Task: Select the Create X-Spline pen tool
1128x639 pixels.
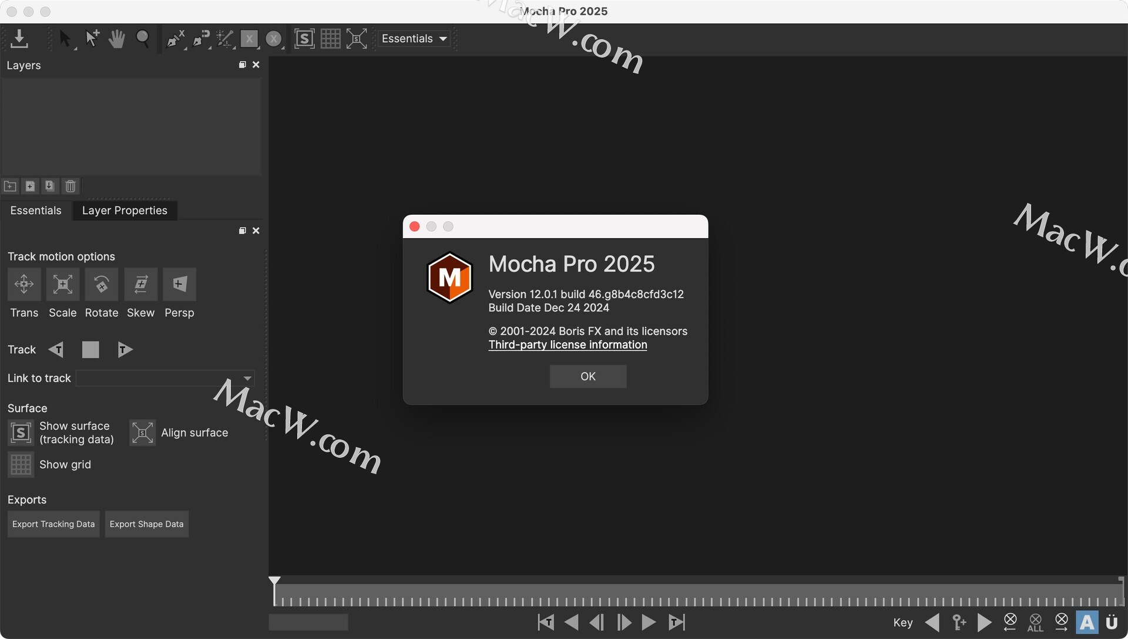Action: [x=175, y=39]
